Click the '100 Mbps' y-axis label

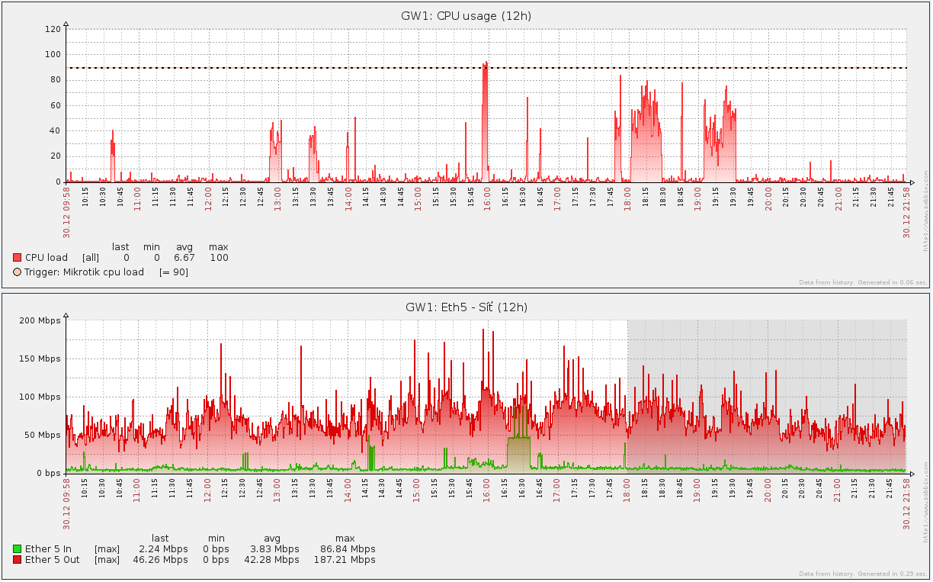click(40, 397)
